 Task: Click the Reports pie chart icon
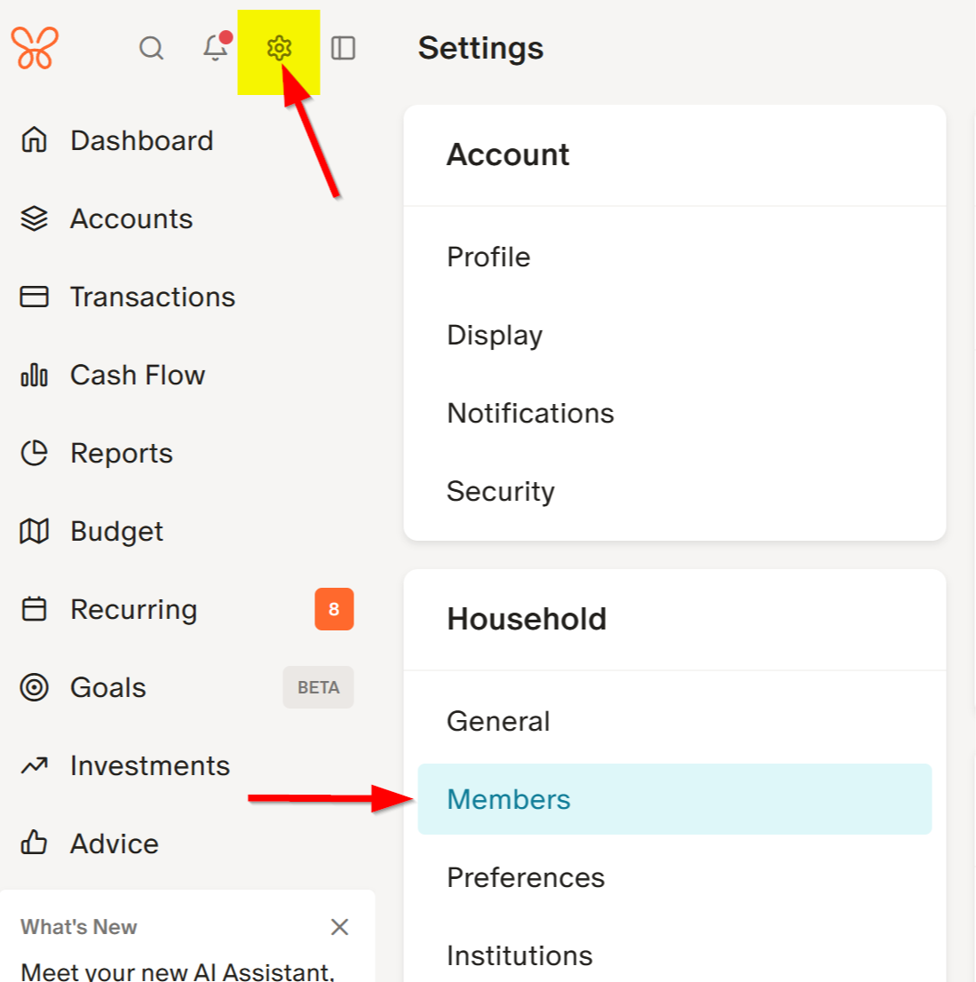pos(34,453)
